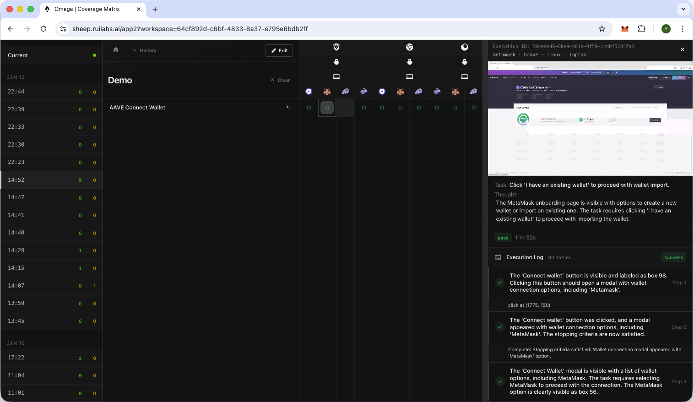The image size is (694, 402).
Task: Open the terminal icon beside AAVE Connect Wallet
Action: tap(288, 107)
